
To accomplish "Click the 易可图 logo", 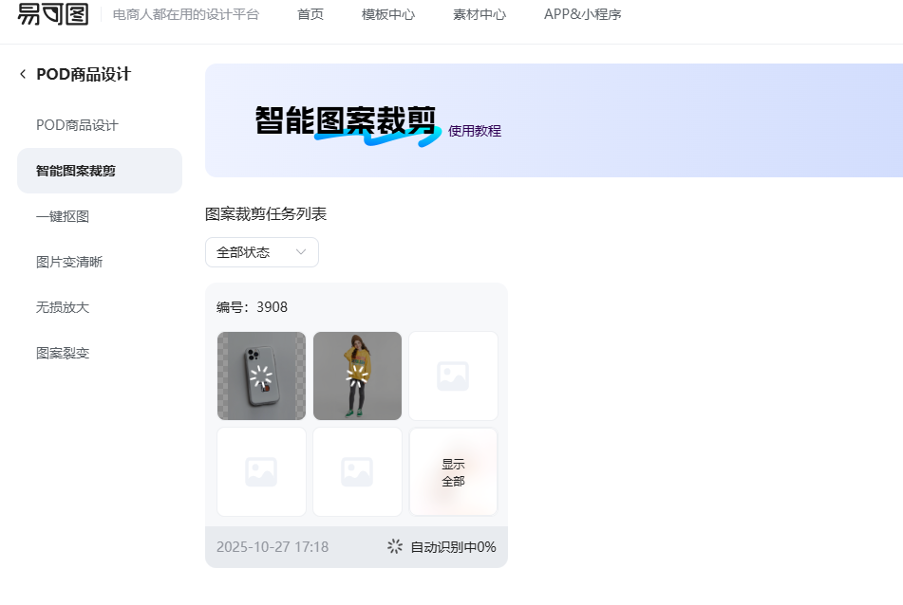I will 51,16.
